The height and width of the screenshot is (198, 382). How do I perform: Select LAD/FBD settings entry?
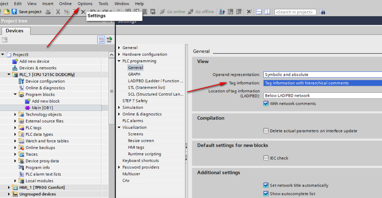155,81
